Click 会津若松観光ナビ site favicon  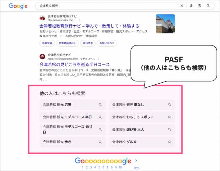point(42,57)
